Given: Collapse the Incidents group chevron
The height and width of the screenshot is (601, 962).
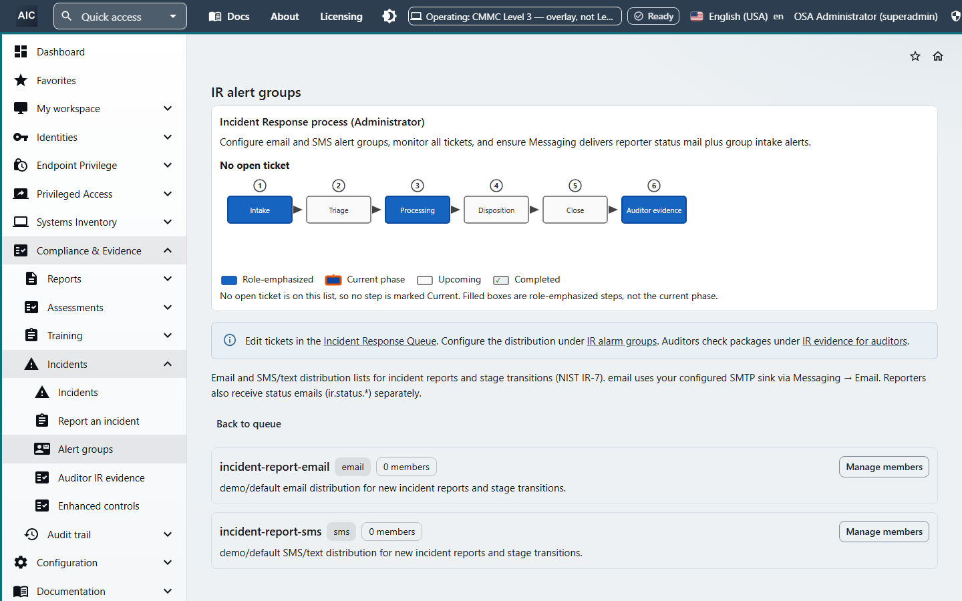Looking at the screenshot, I should 168,364.
